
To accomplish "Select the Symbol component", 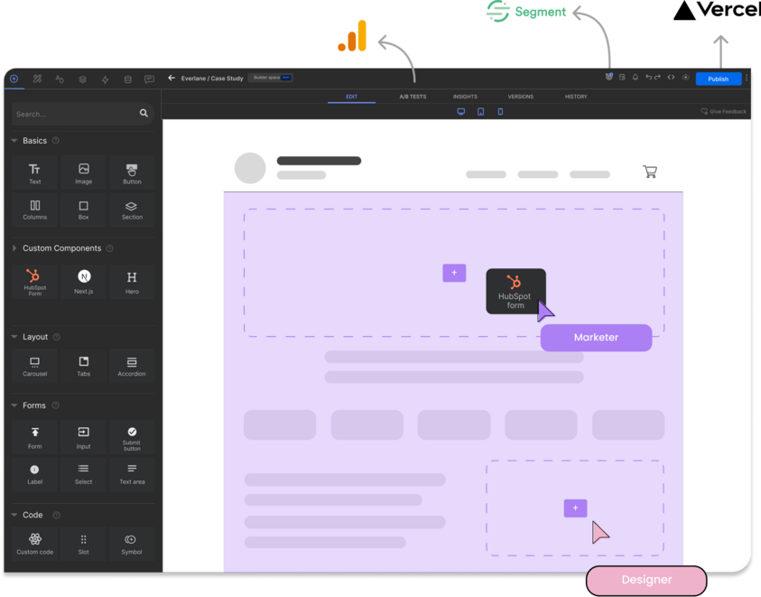I will click(132, 544).
